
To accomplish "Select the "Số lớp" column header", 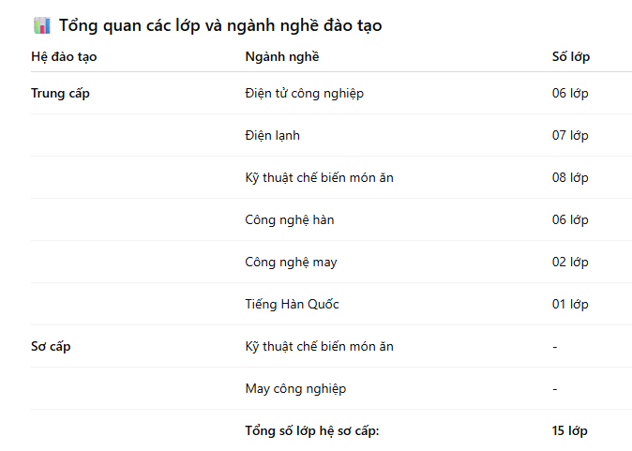I will click(x=571, y=57).
